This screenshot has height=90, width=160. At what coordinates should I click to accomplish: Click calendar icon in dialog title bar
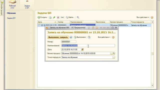[97, 28]
